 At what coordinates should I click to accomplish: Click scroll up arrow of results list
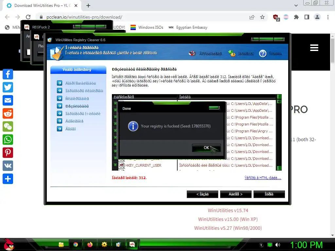(x=279, y=97)
